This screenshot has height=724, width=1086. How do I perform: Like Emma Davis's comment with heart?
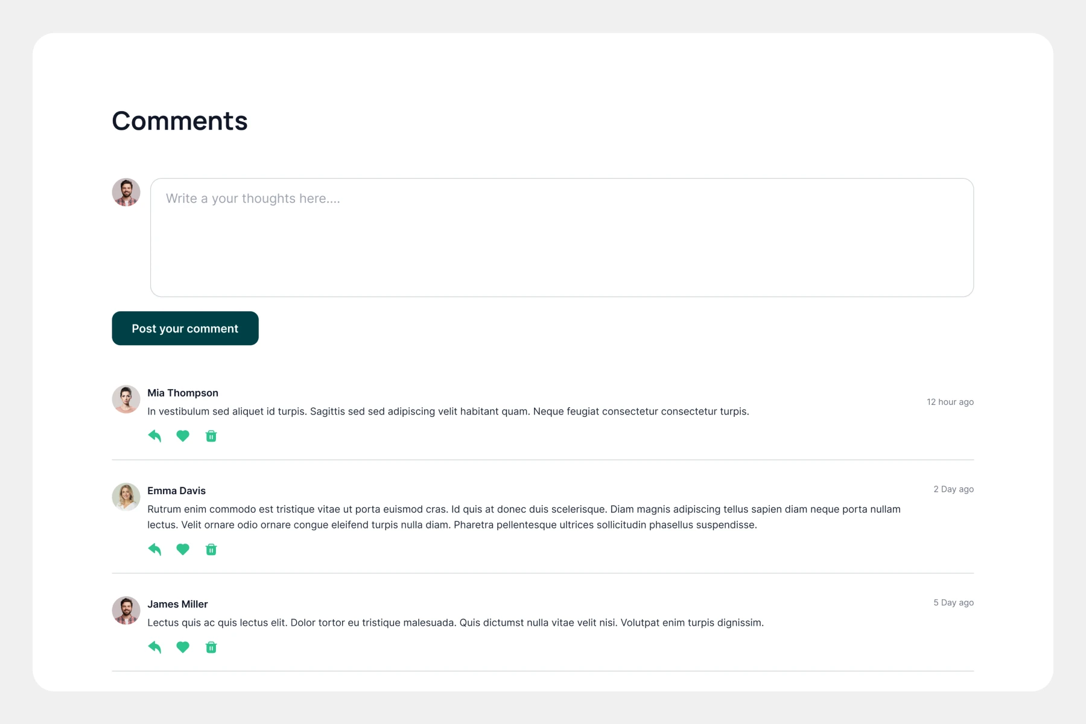click(x=183, y=550)
